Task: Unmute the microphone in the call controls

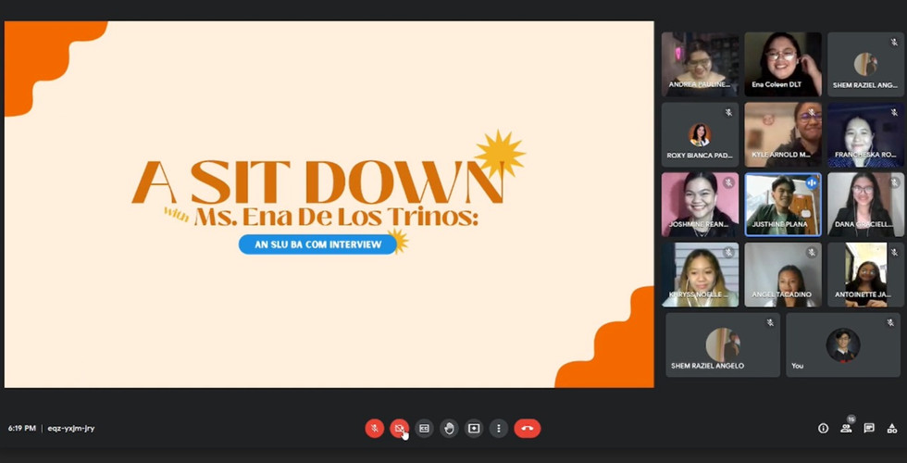Action: pos(374,428)
